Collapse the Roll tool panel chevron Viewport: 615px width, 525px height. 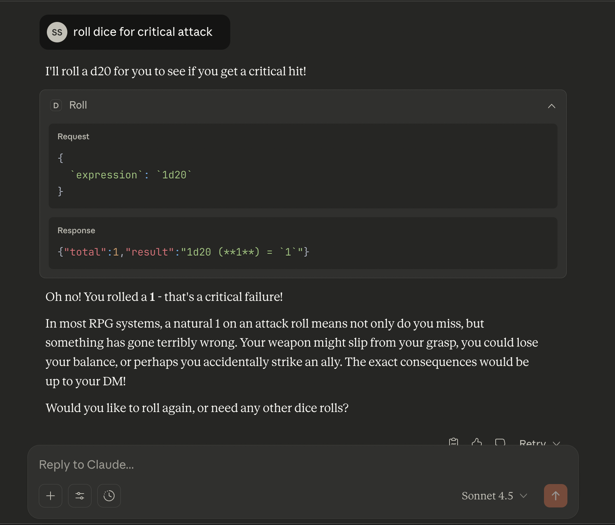(551, 106)
